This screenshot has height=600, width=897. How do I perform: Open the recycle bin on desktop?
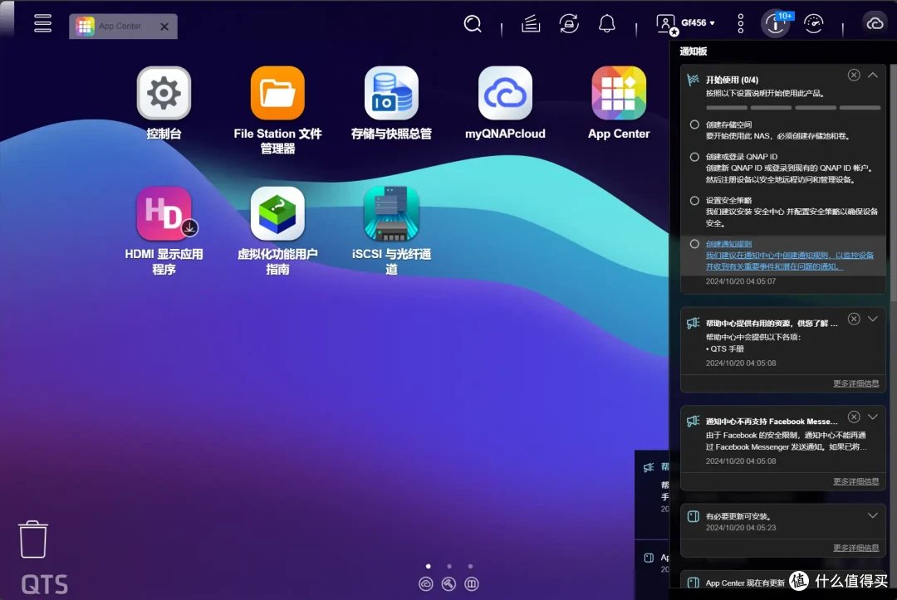tap(33, 539)
